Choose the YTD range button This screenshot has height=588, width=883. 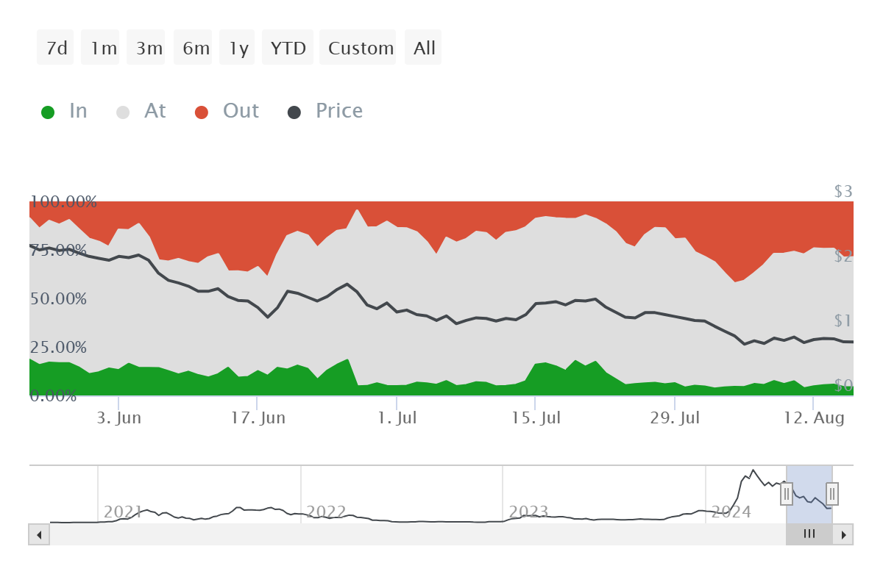tap(288, 48)
